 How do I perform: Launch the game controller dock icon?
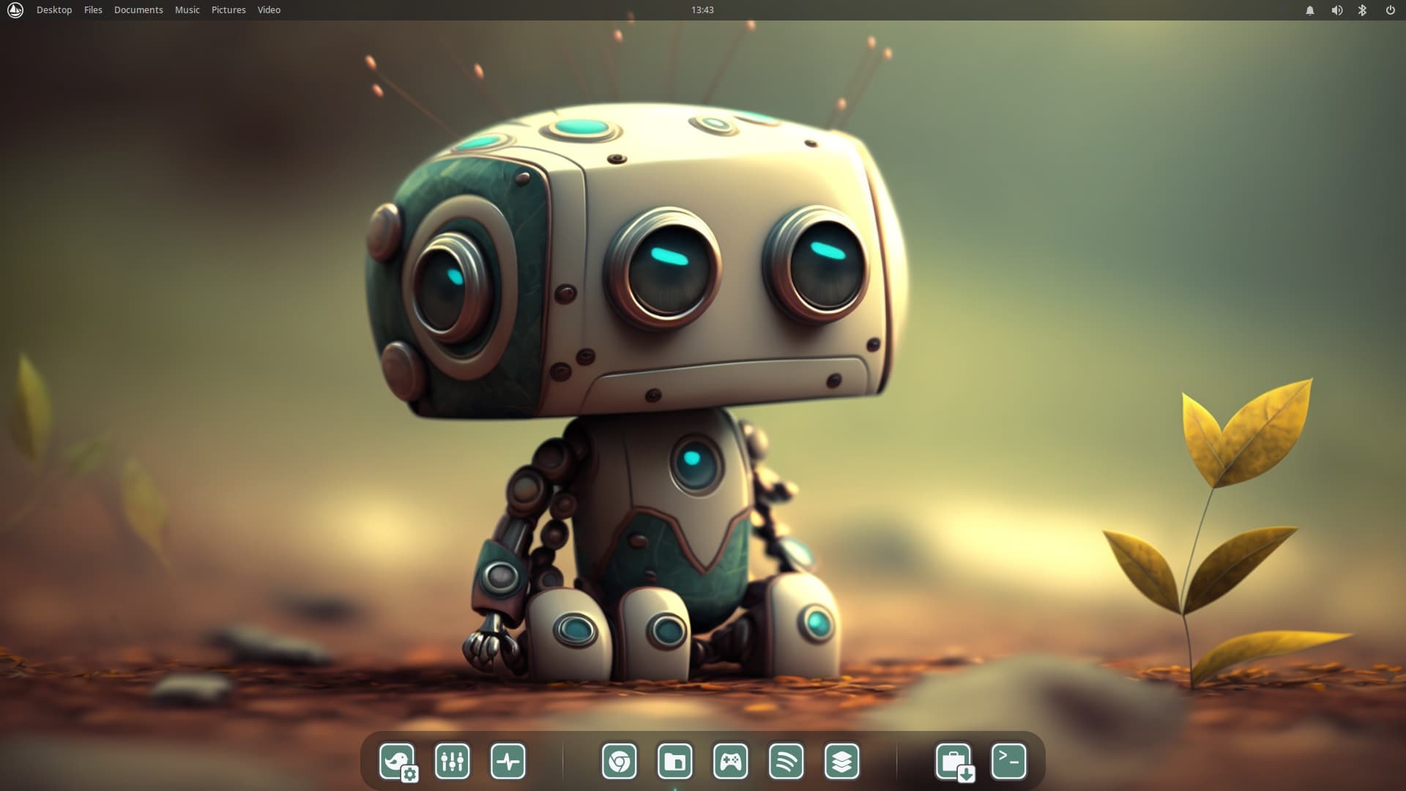point(731,762)
